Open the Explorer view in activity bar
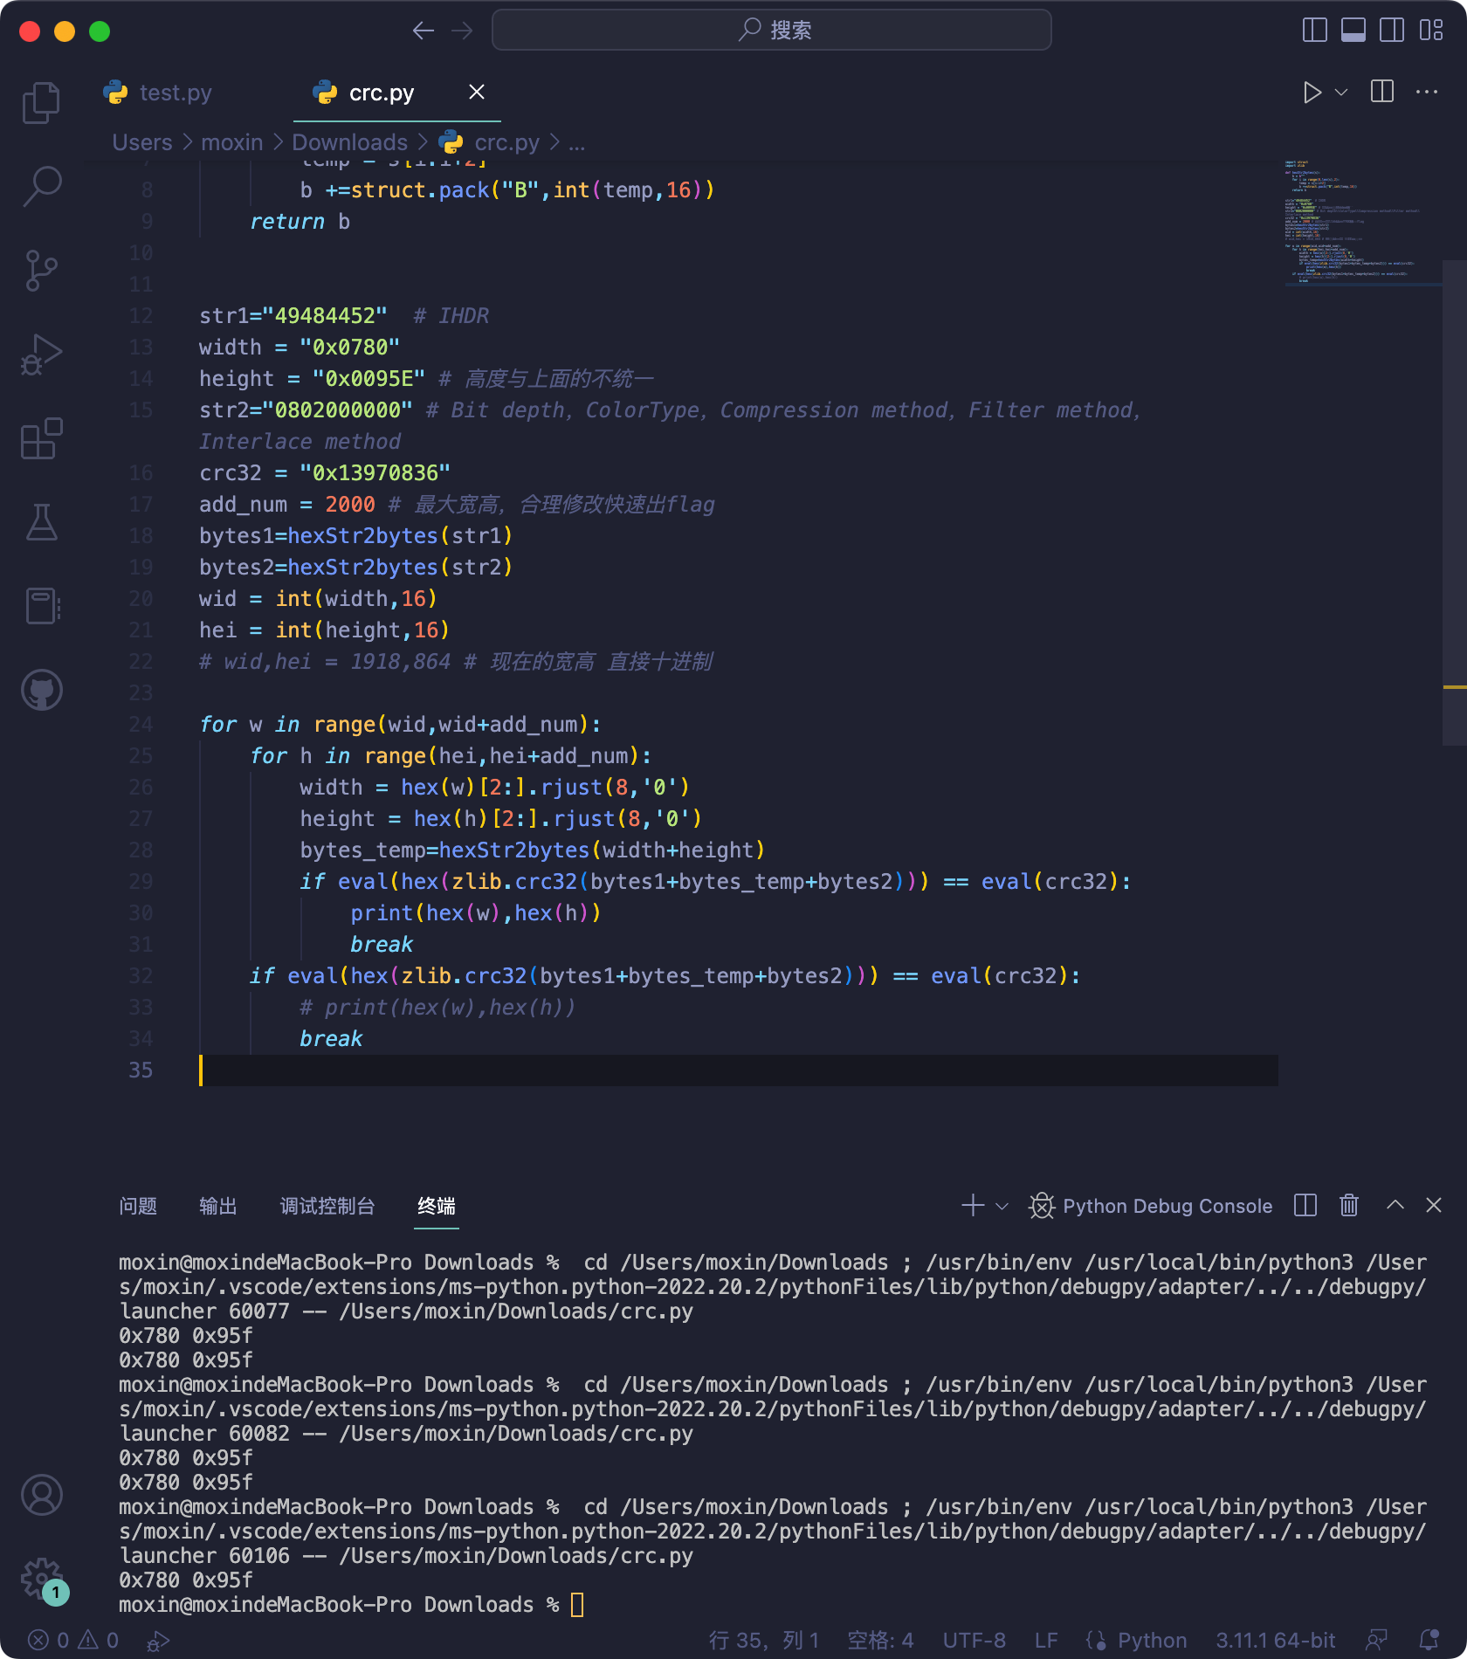This screenshot has width=1467, height=1659. point(41,103)
